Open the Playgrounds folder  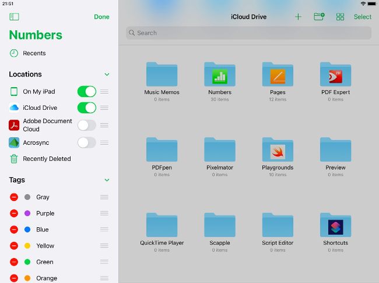point(278,151)
